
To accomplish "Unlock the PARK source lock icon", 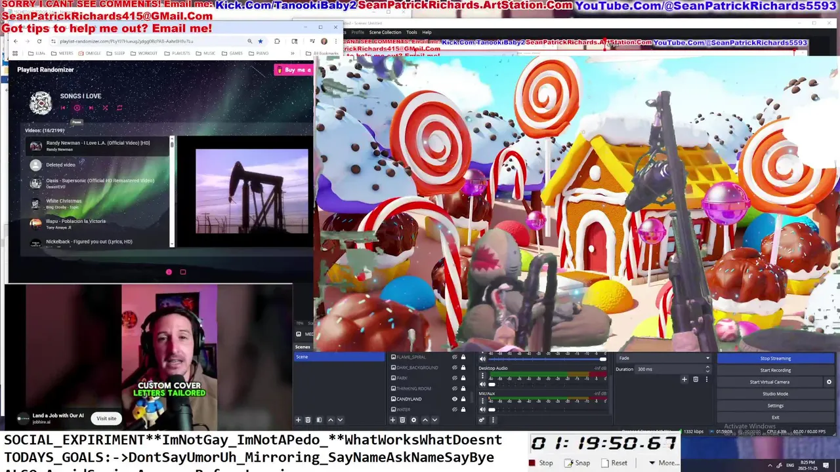I will tap(463, 378).
